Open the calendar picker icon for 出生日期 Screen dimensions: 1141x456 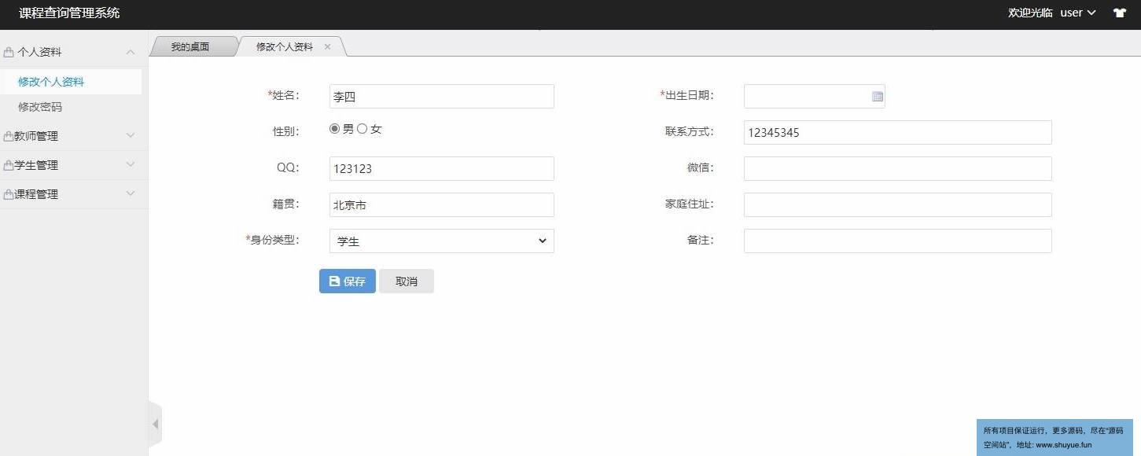(x=878, y=97)
